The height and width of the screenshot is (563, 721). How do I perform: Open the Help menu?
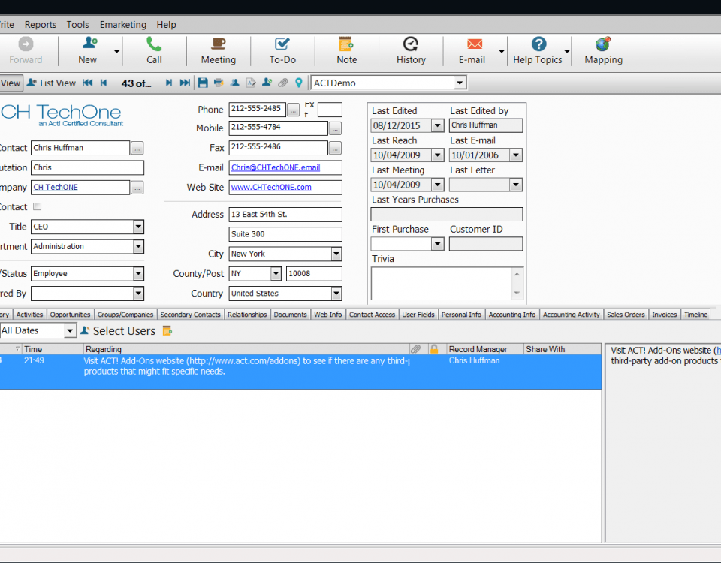point(166,24)
